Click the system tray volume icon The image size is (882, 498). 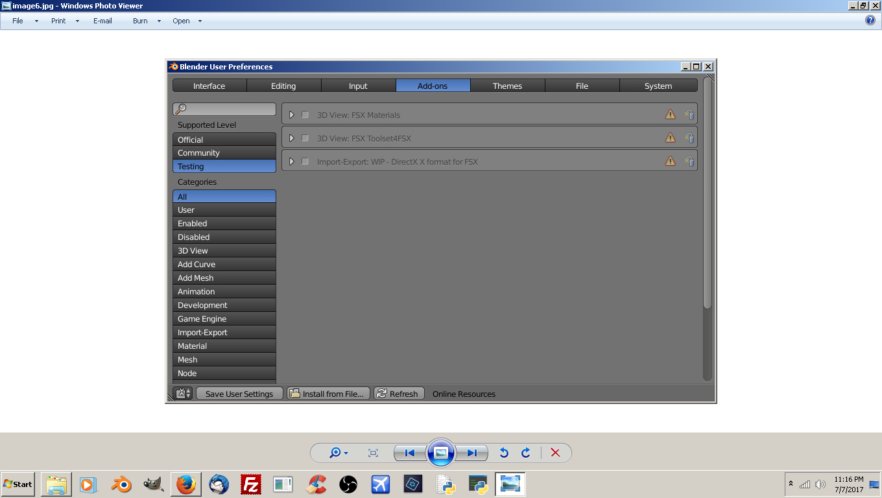coord(820,484)
